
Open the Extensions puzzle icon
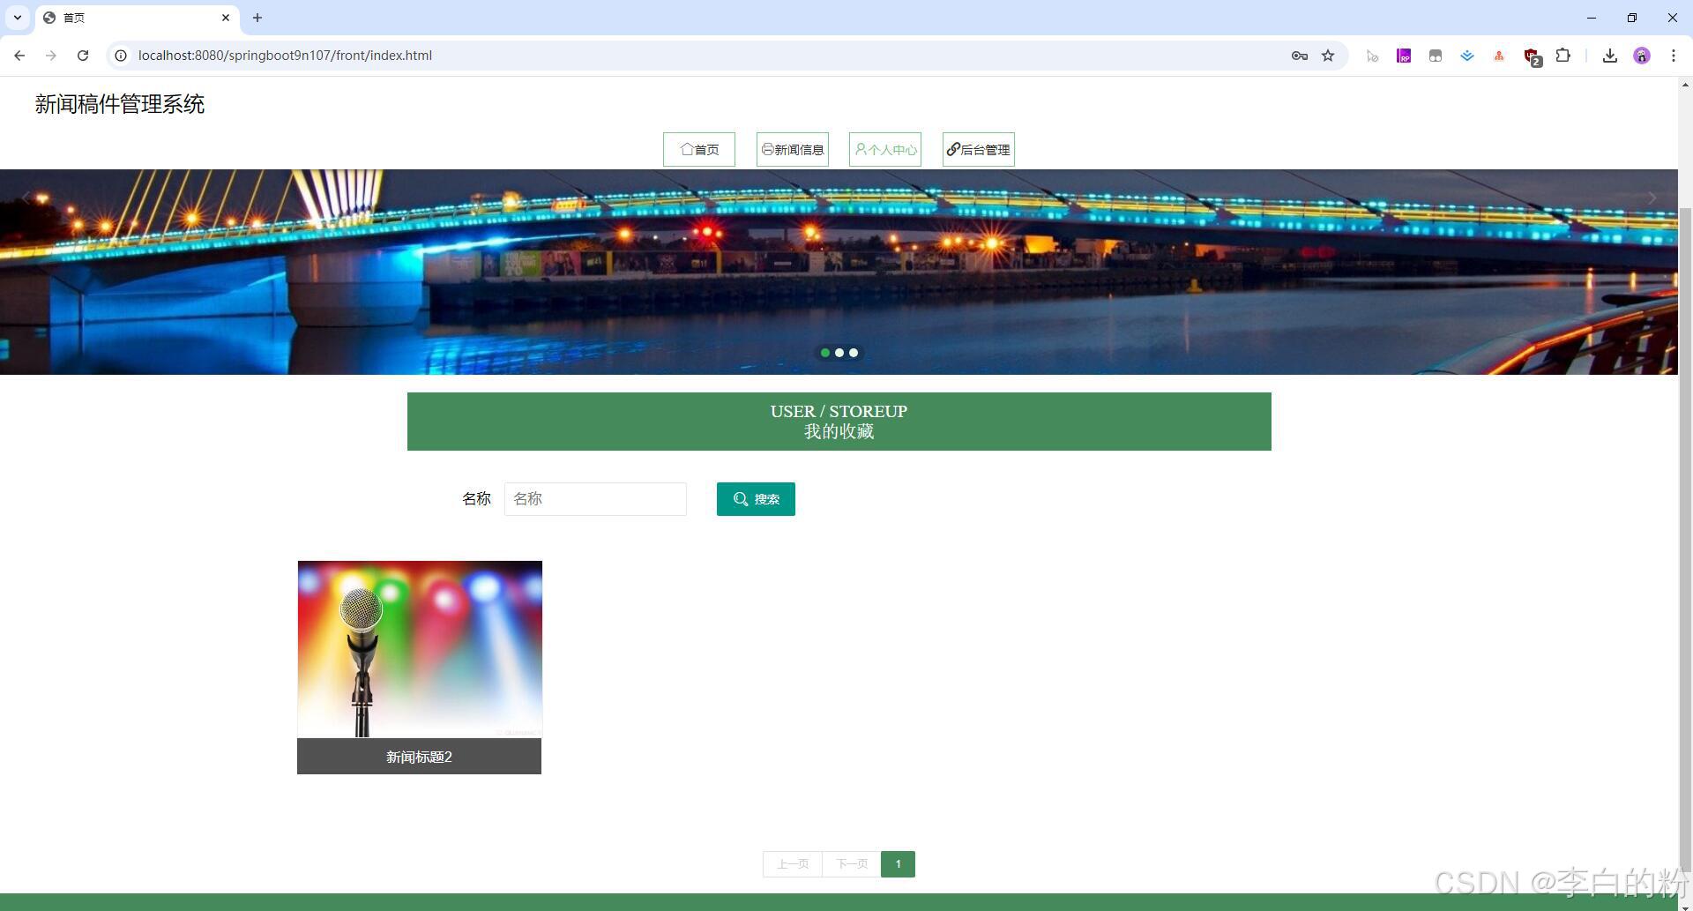(1563, 56)
